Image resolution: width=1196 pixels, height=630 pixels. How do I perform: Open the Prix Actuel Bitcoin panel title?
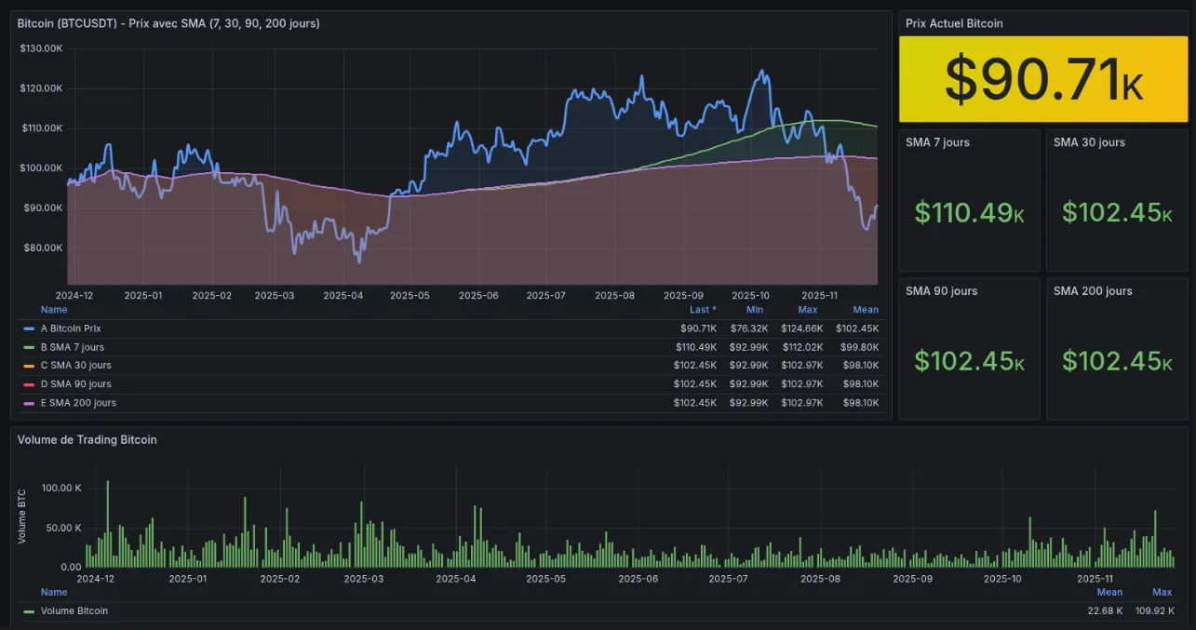(x=954, y=23)
